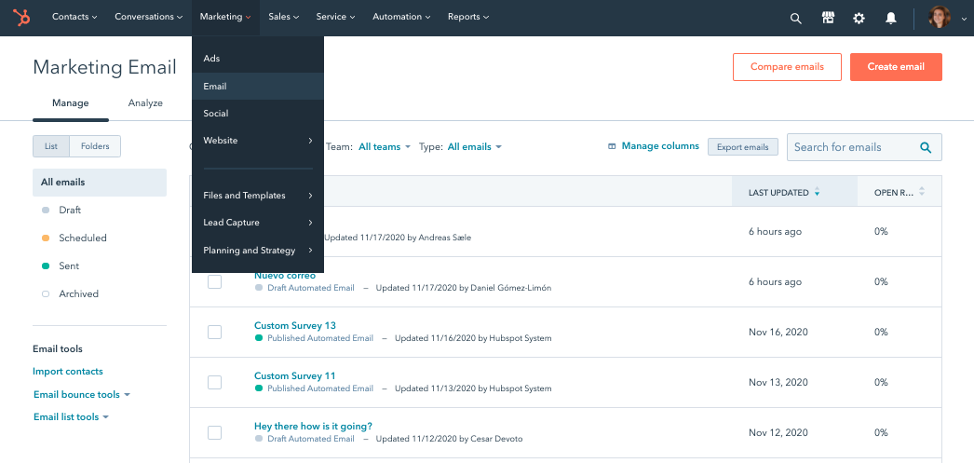Expand Planning and Strategy submenu
The image size is (974, 463).
pos(258,251)
